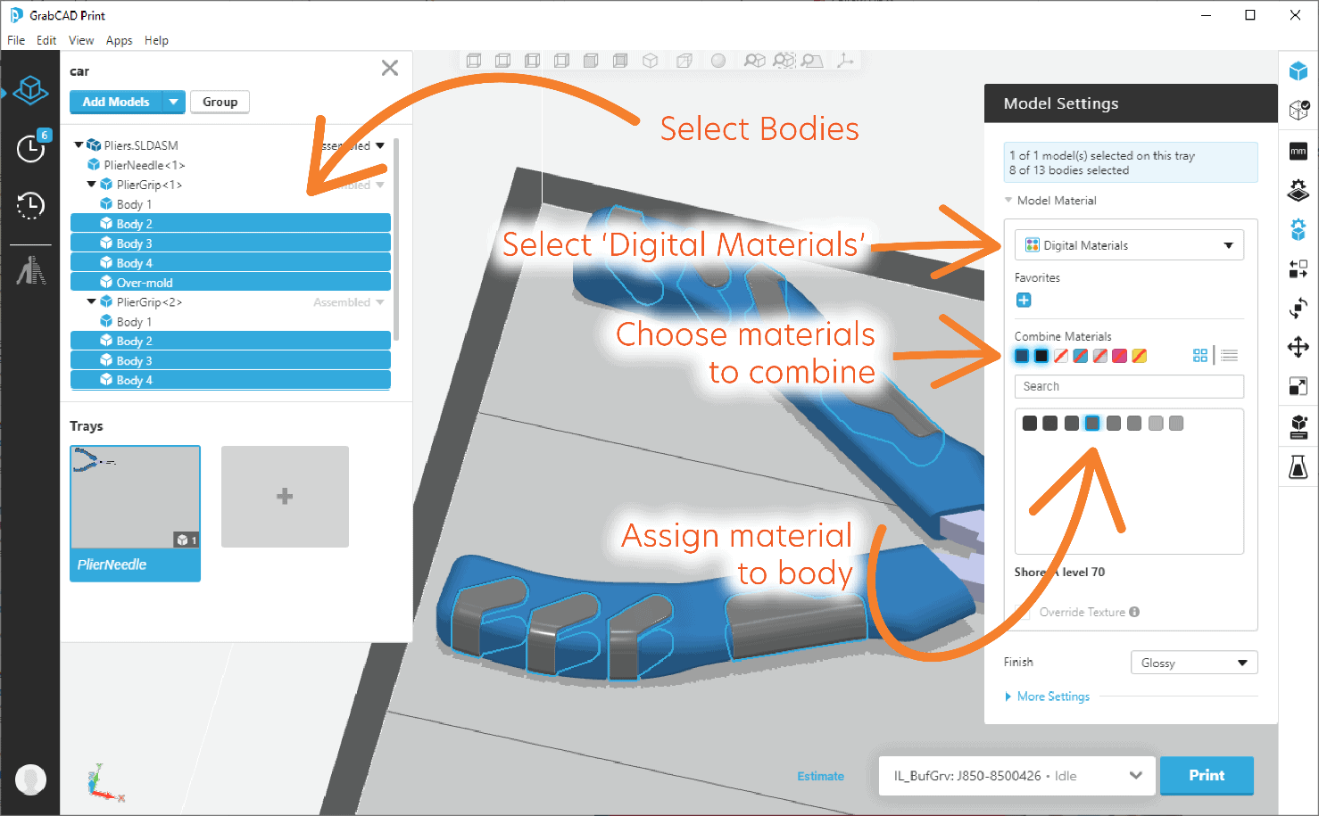Open the Add Models dropdown arrow
Screen dimensions: 1319x816
tap(174, 102)
